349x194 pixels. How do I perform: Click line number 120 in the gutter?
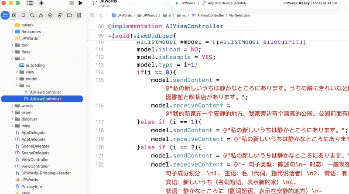coord(99,147)
